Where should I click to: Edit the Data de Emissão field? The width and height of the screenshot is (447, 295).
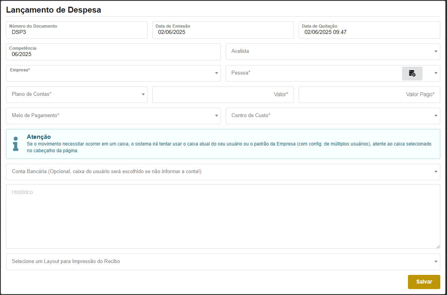click(x=223, y=32)
